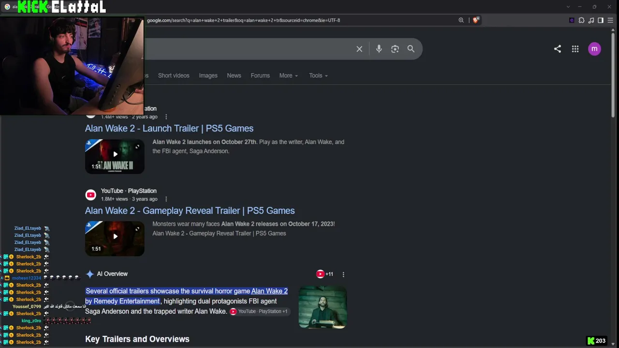Click the '1.8M+ views · 3 years ago' text

[129, 199]
